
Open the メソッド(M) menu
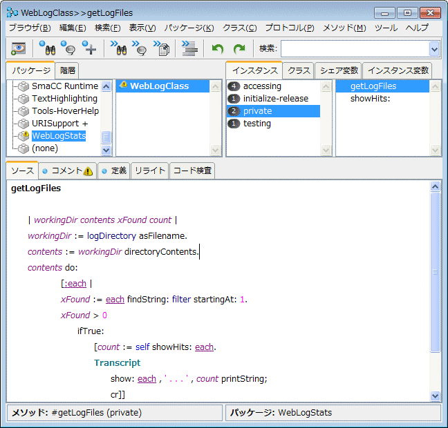[344, 28]
